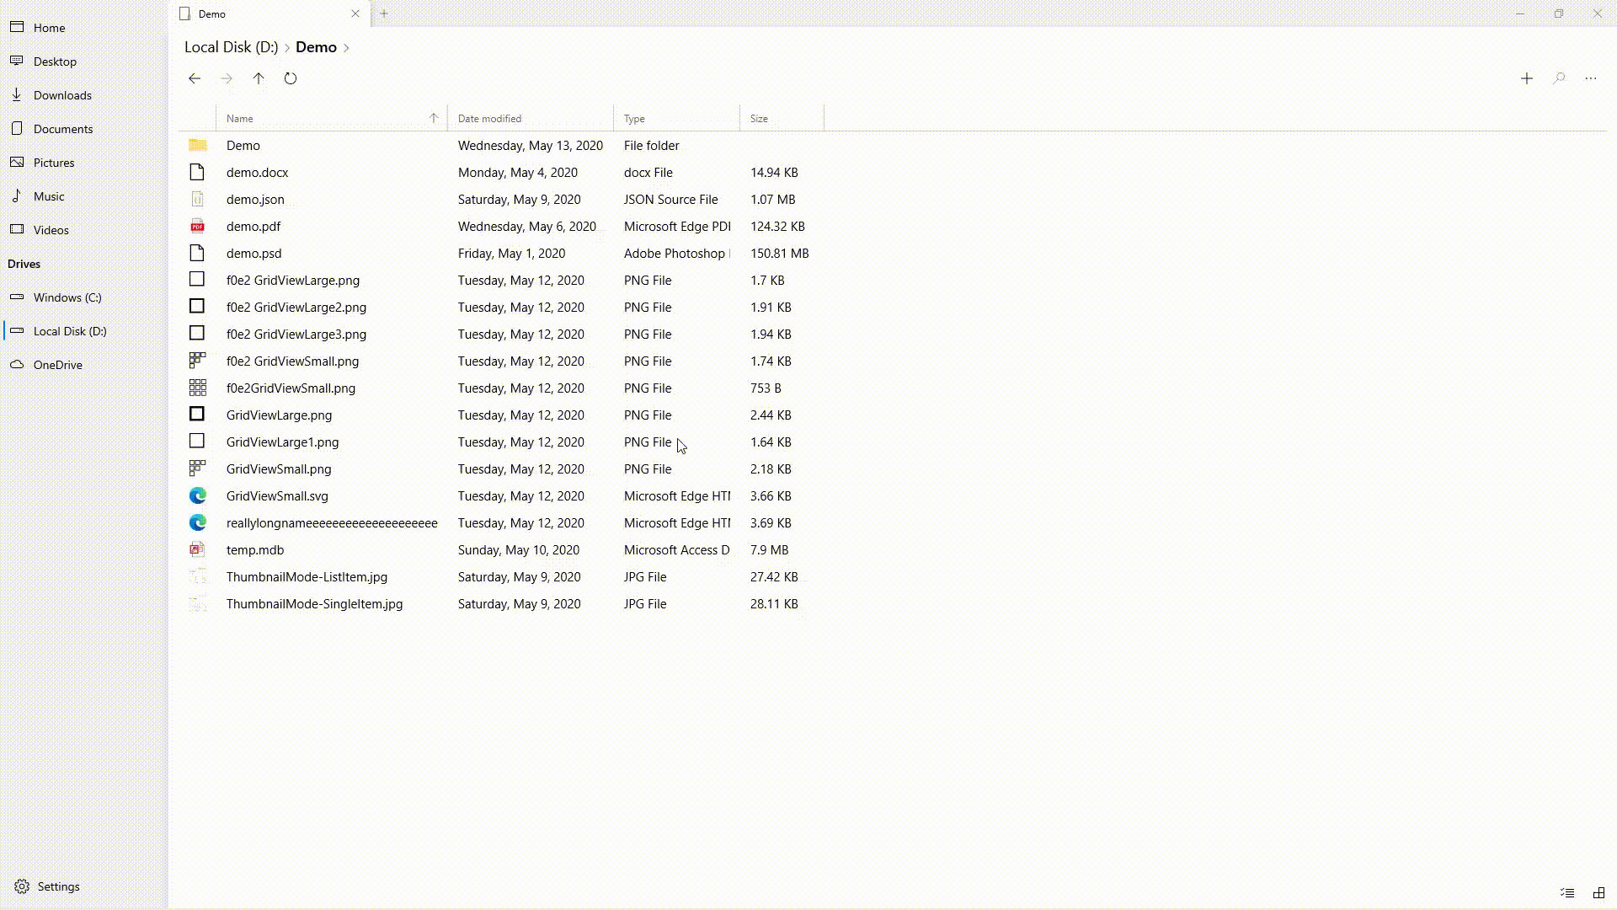Toggle the Name column sort arrow

434,119
